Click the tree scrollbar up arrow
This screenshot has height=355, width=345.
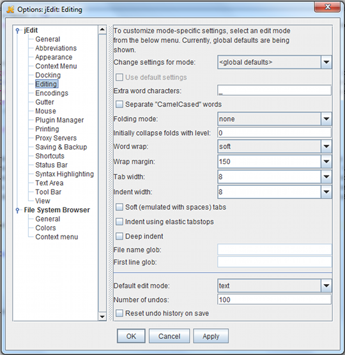pyautogui.click(x=102, y=29)
